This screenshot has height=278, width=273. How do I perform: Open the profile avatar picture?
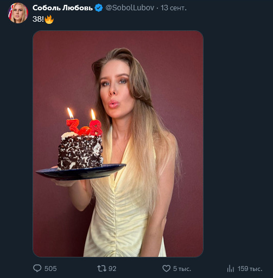click(18, 13)
